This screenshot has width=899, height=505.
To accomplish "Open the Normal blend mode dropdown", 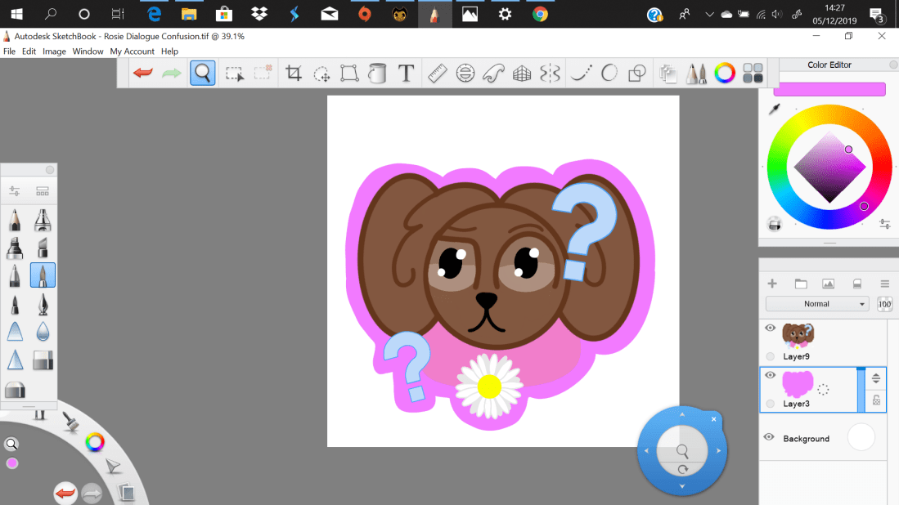I will pos(816,304).
